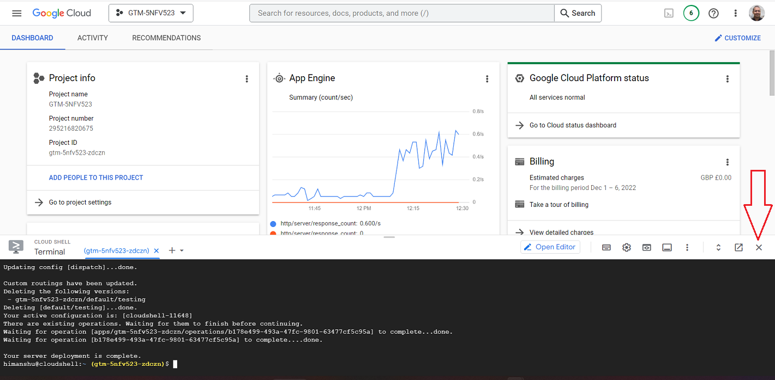Click the terminal command prompt line
Screen dimensions: 775x380
[x=90, y=364]
